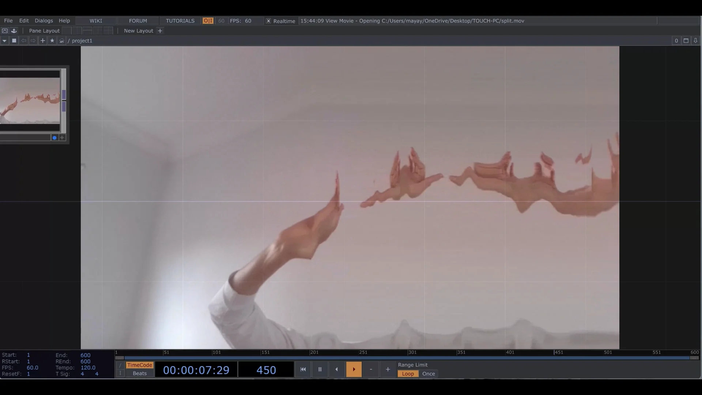The width and height of the screenshot is (702, 395).
Task: Open the Dialogs menu
Action: point(44,20)
